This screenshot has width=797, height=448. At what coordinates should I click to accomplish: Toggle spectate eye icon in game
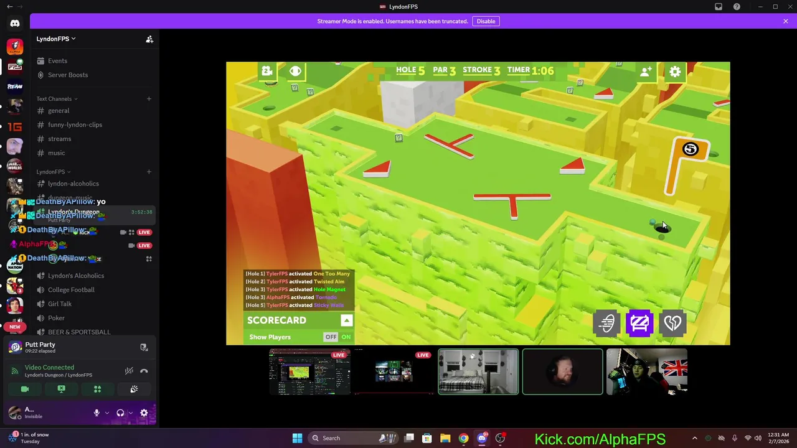point(295,71)
